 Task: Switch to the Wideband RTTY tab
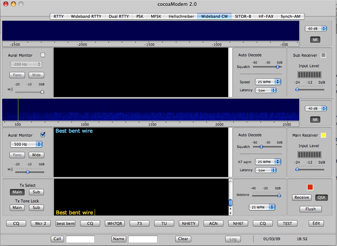coord(86,16)
